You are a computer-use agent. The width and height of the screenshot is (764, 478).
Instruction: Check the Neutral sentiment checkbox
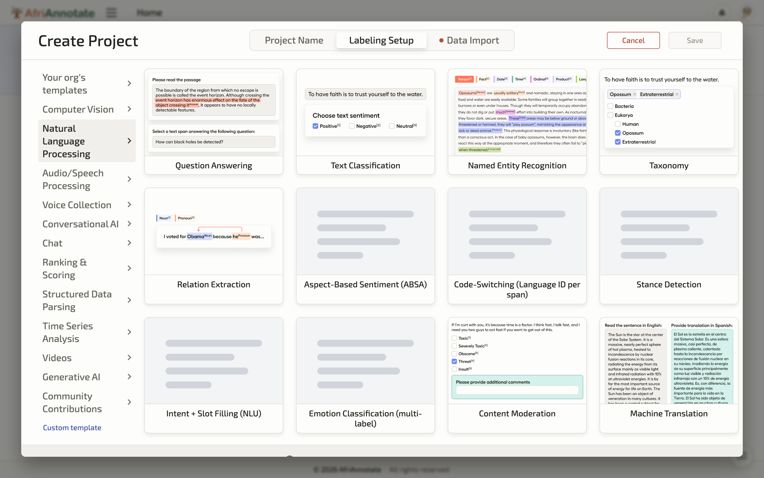coord(392,126)
